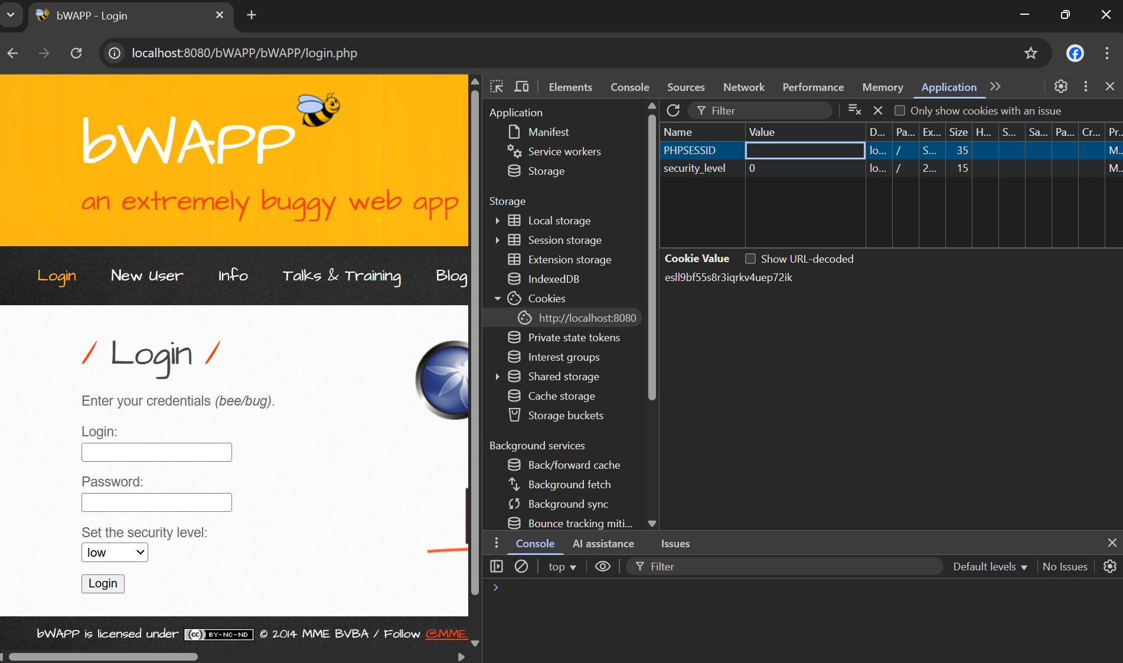Show console sidebar icon

(x=497, y=566)
